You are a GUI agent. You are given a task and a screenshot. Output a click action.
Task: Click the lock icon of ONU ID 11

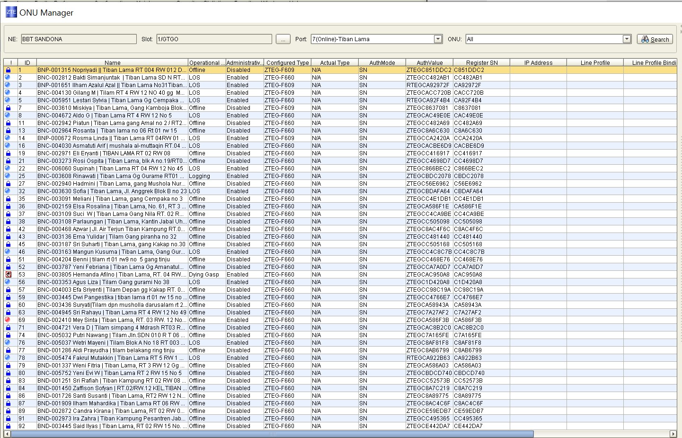point(8,123)
